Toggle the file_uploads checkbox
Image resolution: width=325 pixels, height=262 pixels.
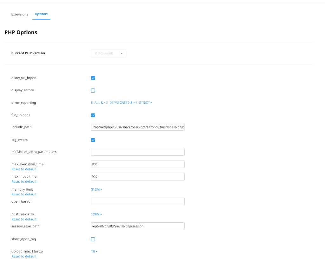pos(93,115)
